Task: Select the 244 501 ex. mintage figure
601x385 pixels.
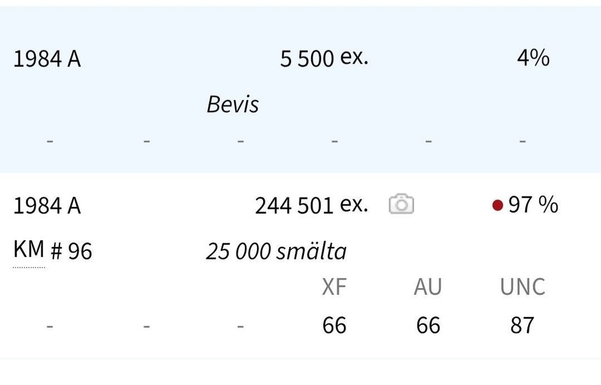Action: click(311, 206)
